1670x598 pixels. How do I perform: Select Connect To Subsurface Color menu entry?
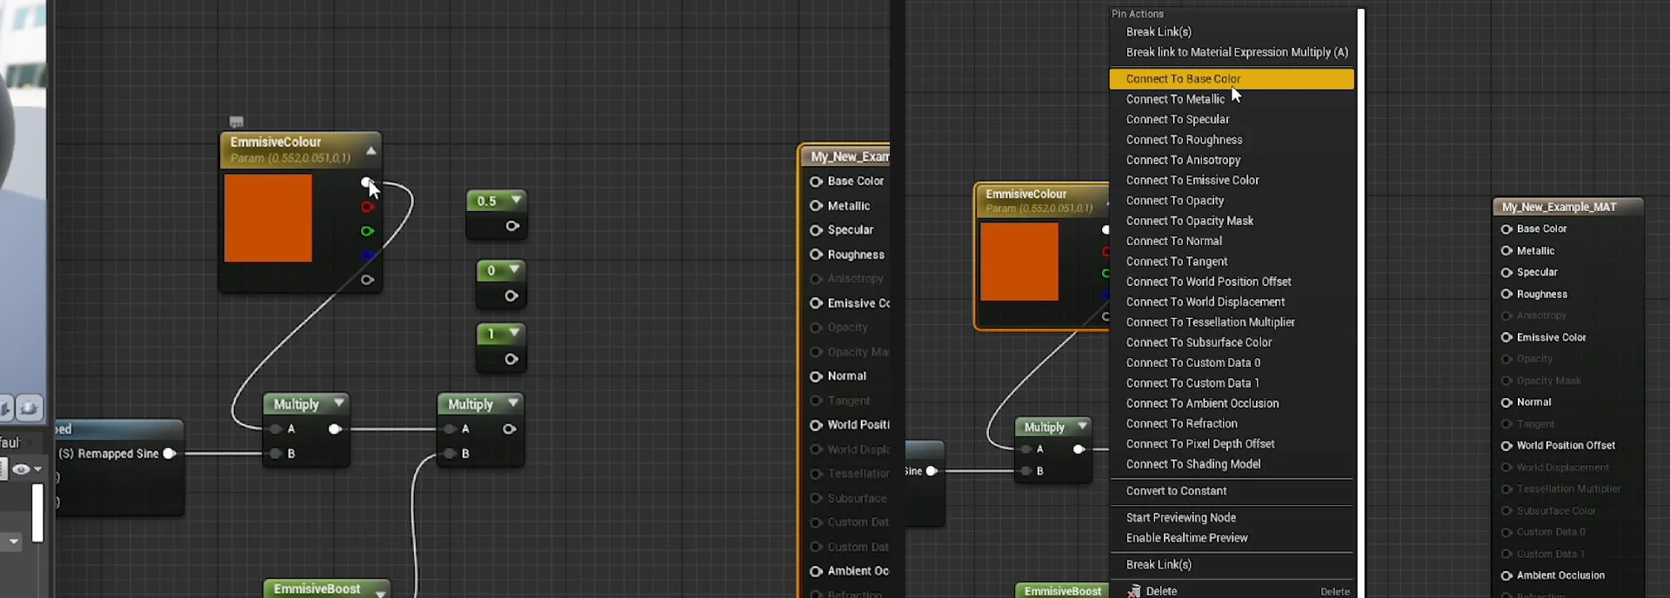[x=1231, y=342]
